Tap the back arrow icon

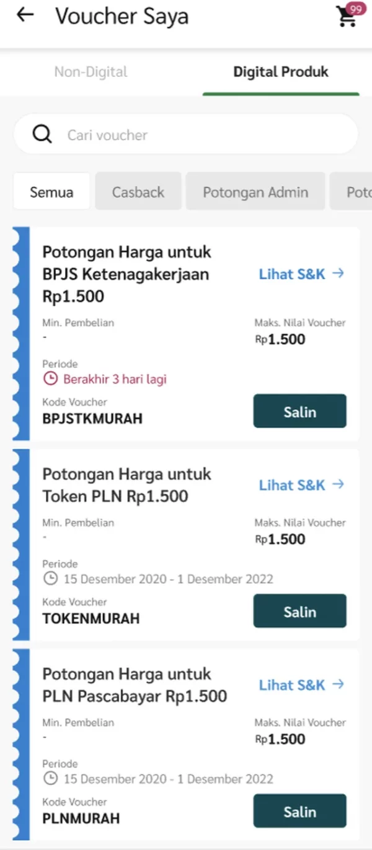25,16
